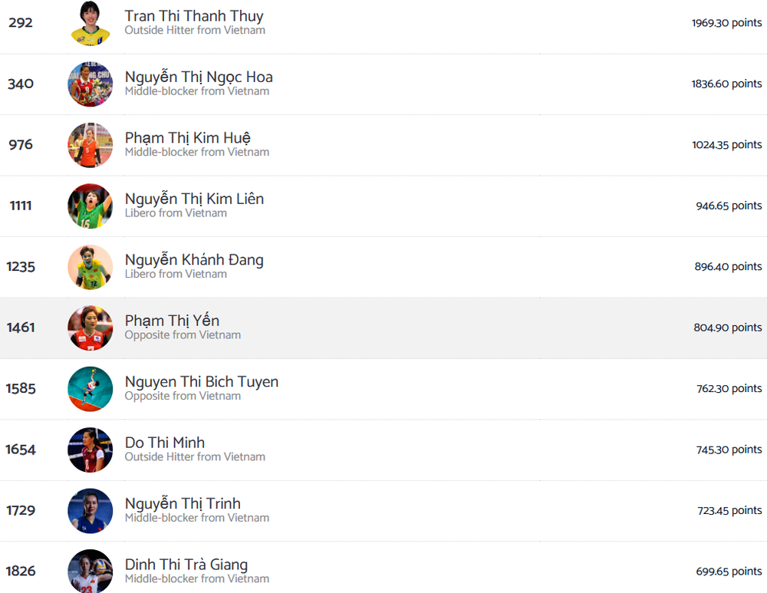
Task: Click Nguyễn Thị Ngọc Hoa's avatar
Action: (90, 84)
